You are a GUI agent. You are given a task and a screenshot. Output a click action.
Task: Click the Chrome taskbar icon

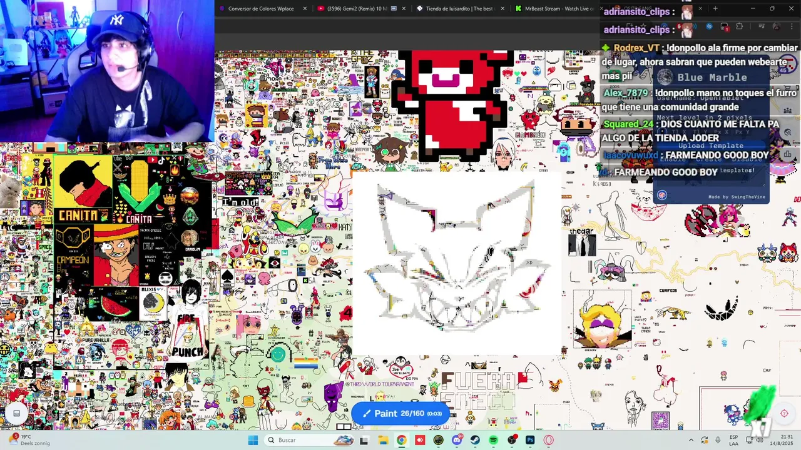(402, 440)
